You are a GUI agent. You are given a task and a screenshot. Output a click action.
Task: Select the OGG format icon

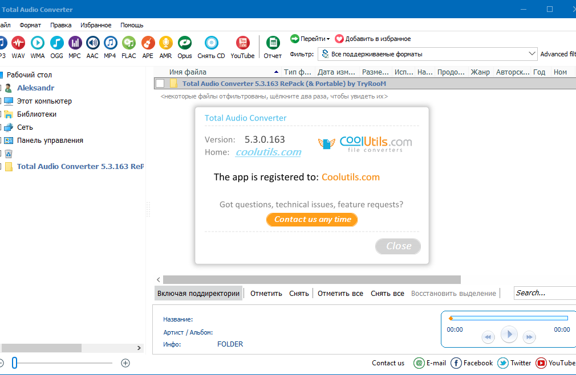56,43
